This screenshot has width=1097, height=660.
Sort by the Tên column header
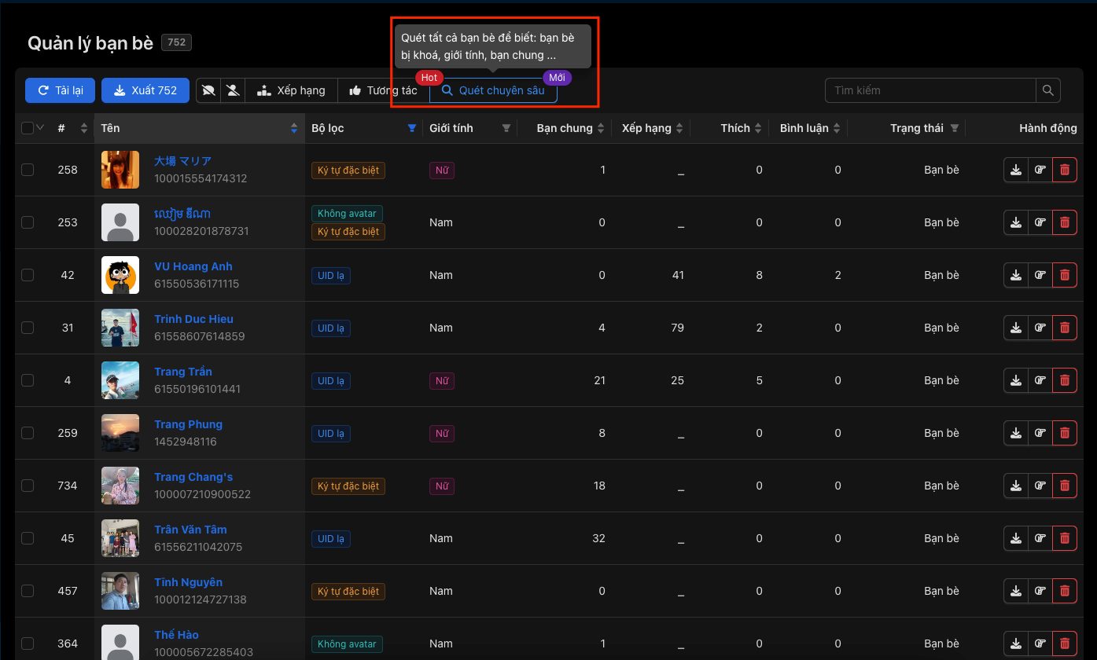pos(200,128)
